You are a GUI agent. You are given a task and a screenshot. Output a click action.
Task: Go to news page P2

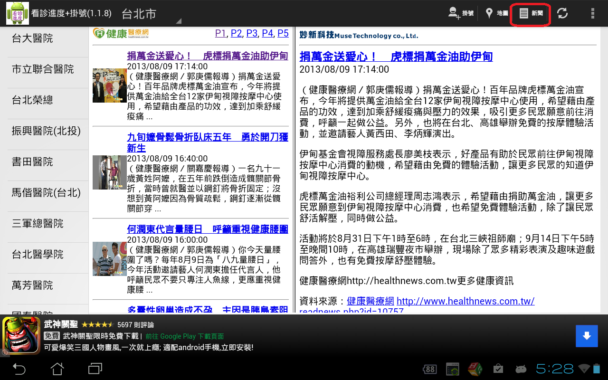point(237,33)
